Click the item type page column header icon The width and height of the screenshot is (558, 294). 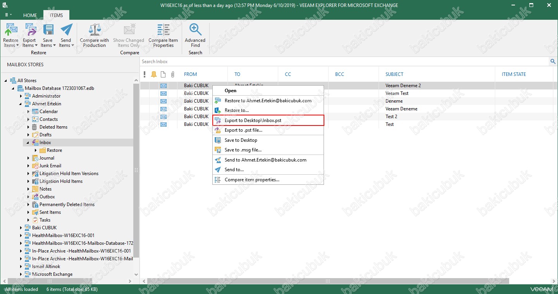pyautogui.click(x=163, y=74)
